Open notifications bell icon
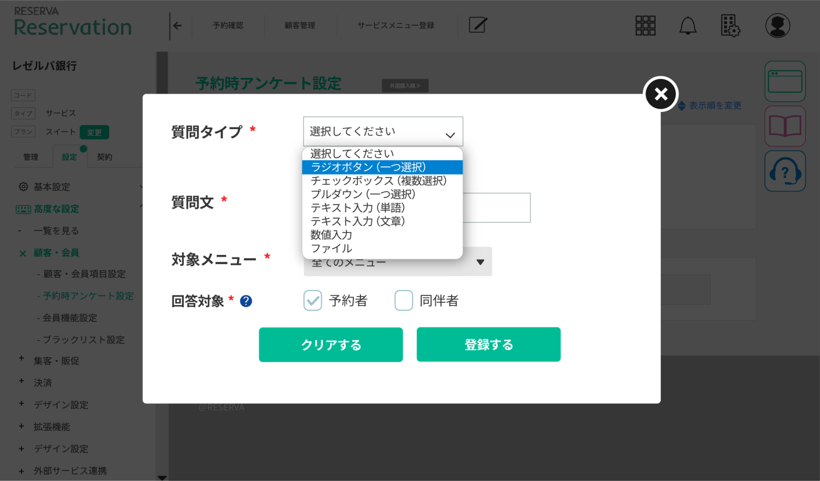Viewport: 820px width, 481px height. [x=688, y=26]
